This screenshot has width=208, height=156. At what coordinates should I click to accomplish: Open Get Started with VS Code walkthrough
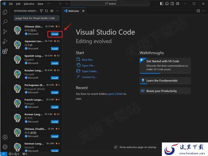click(165, 66)
